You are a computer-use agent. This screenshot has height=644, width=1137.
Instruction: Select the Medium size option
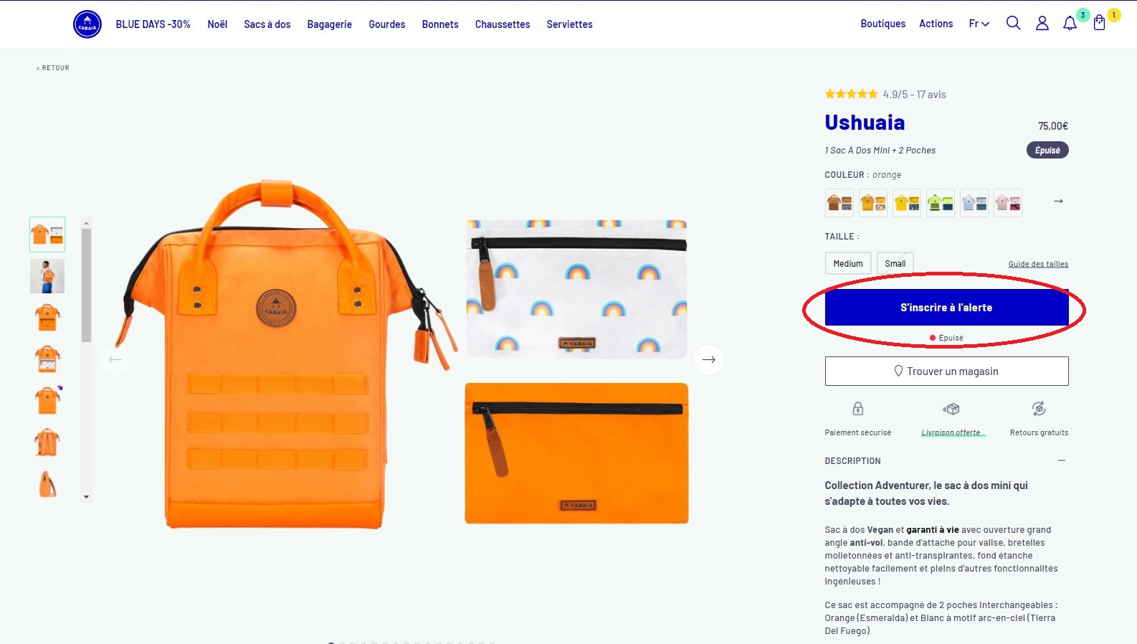click(848, 263)
